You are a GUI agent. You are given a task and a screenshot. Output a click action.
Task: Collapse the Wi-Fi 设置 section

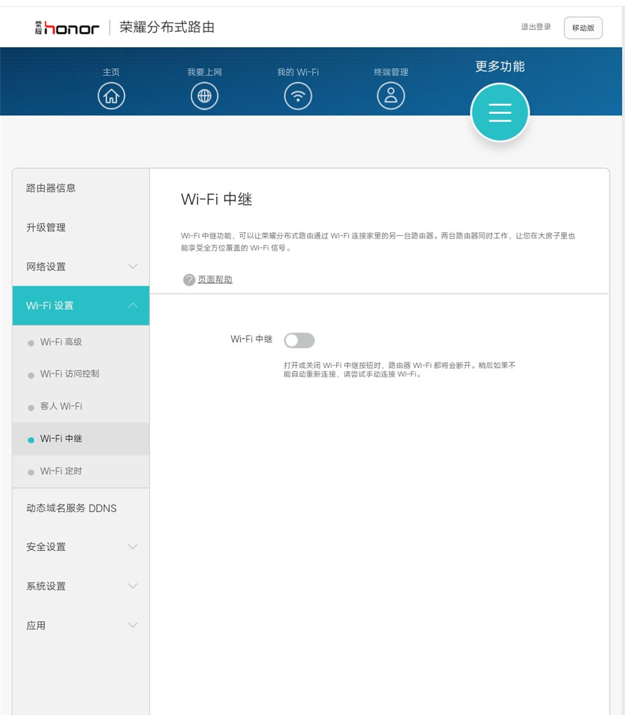133,306
